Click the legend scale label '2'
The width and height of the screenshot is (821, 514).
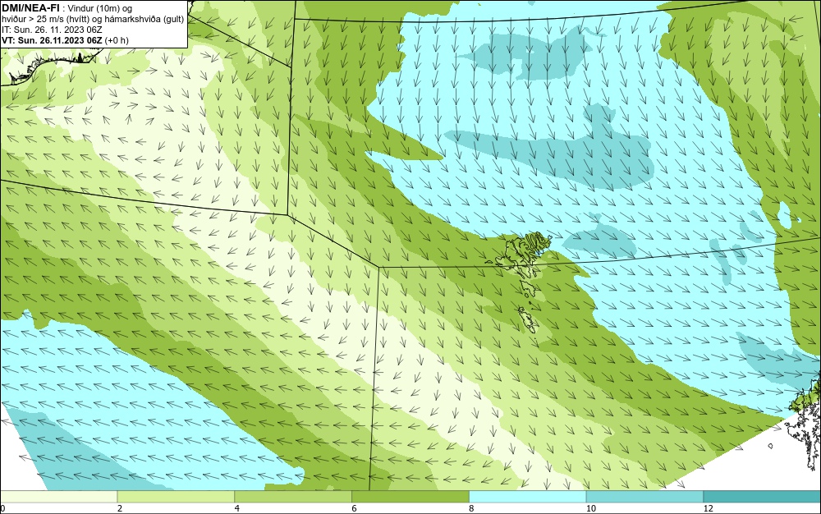tap(120, 508)
